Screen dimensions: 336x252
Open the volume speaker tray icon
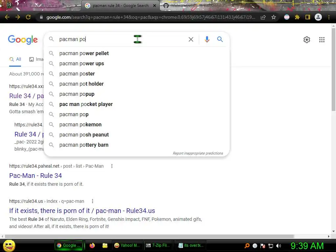[279, 246]
